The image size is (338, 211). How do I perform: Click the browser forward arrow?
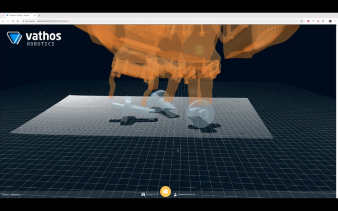coord(7,21)
